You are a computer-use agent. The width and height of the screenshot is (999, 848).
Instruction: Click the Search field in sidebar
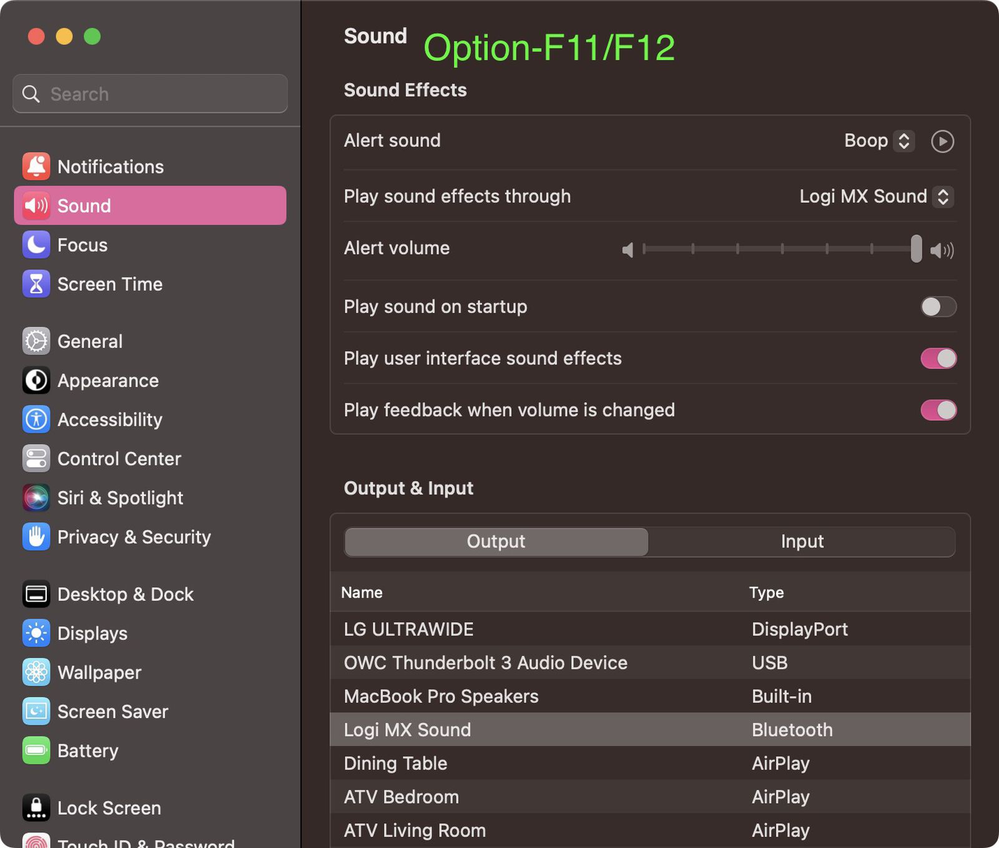tap(150, 94)
